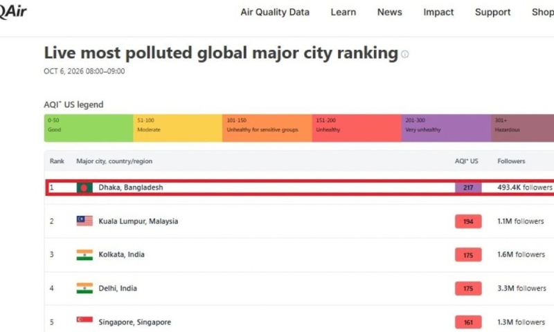This screenshot has height=332, width=554.
Task: Click the 161 AQI badge
Action: [468, 322]
